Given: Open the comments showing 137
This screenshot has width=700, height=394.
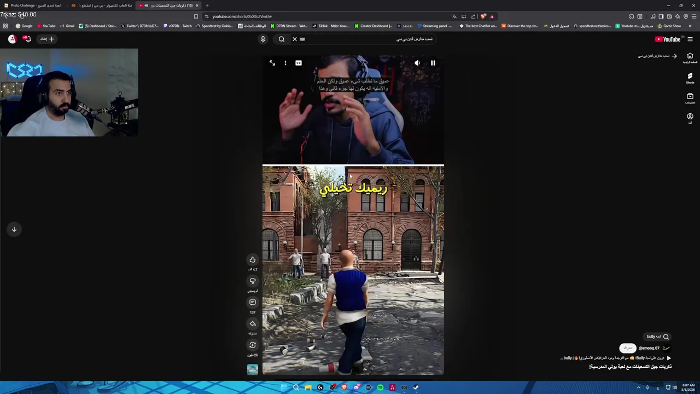Looking at the screenshot, I should (252, 303).
